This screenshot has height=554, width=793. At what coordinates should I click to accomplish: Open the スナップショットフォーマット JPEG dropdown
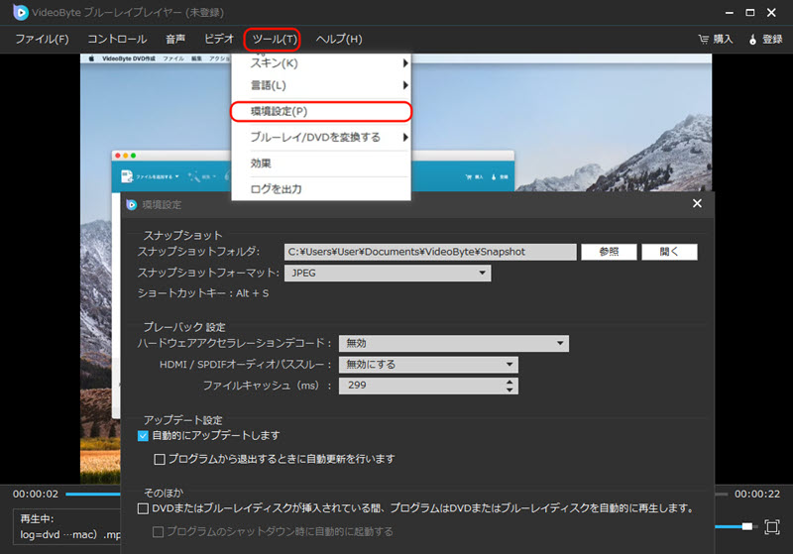tap(388, 273)
